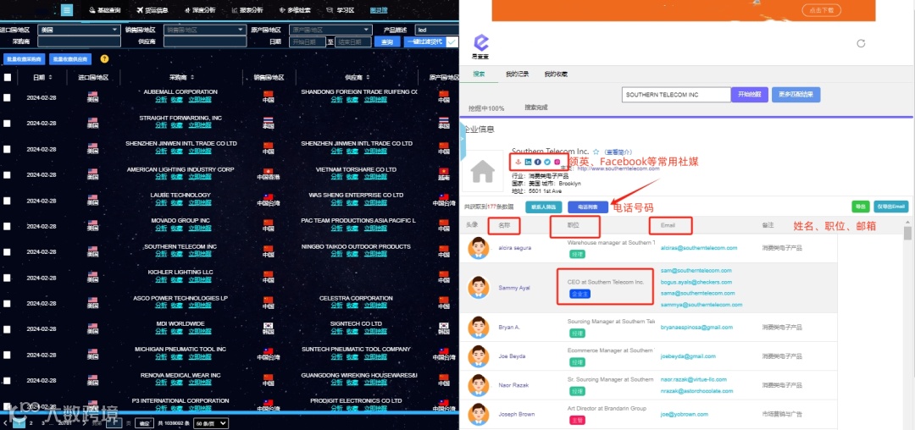Sort by the 采购商 buyer column arrows

coord(192,78)
